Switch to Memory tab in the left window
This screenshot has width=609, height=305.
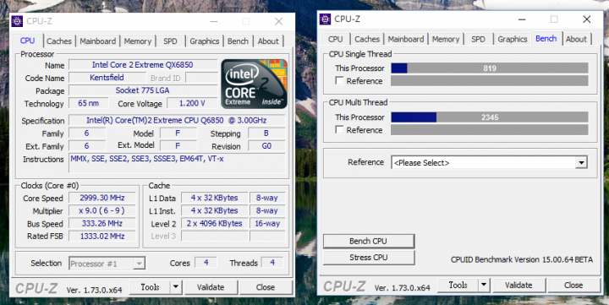pos(138,41)
